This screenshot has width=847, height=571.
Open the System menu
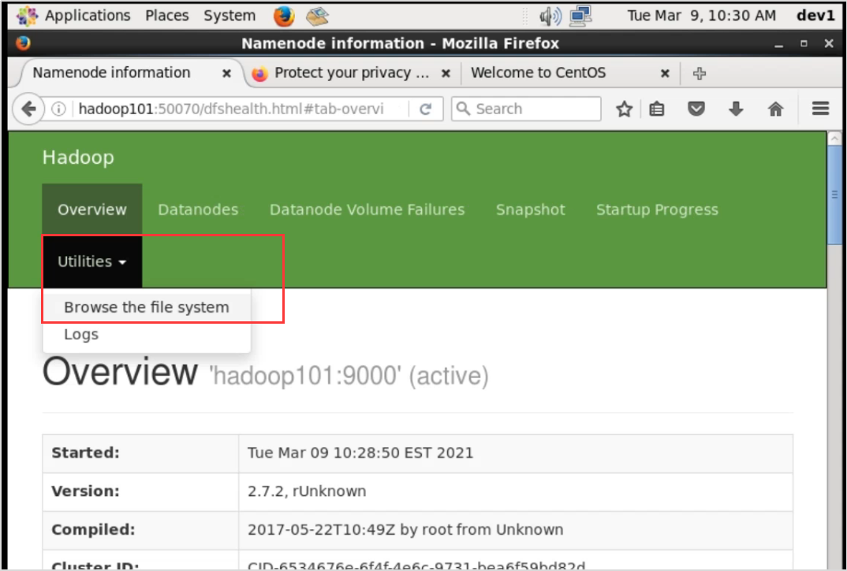[229, 16]
